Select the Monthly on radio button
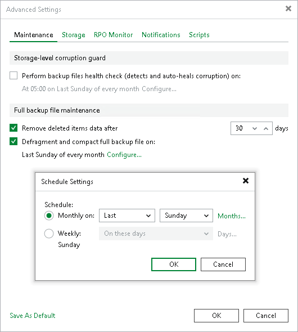Image resolution: width=298 pixels, height=332 pixels. click(49, 216)
